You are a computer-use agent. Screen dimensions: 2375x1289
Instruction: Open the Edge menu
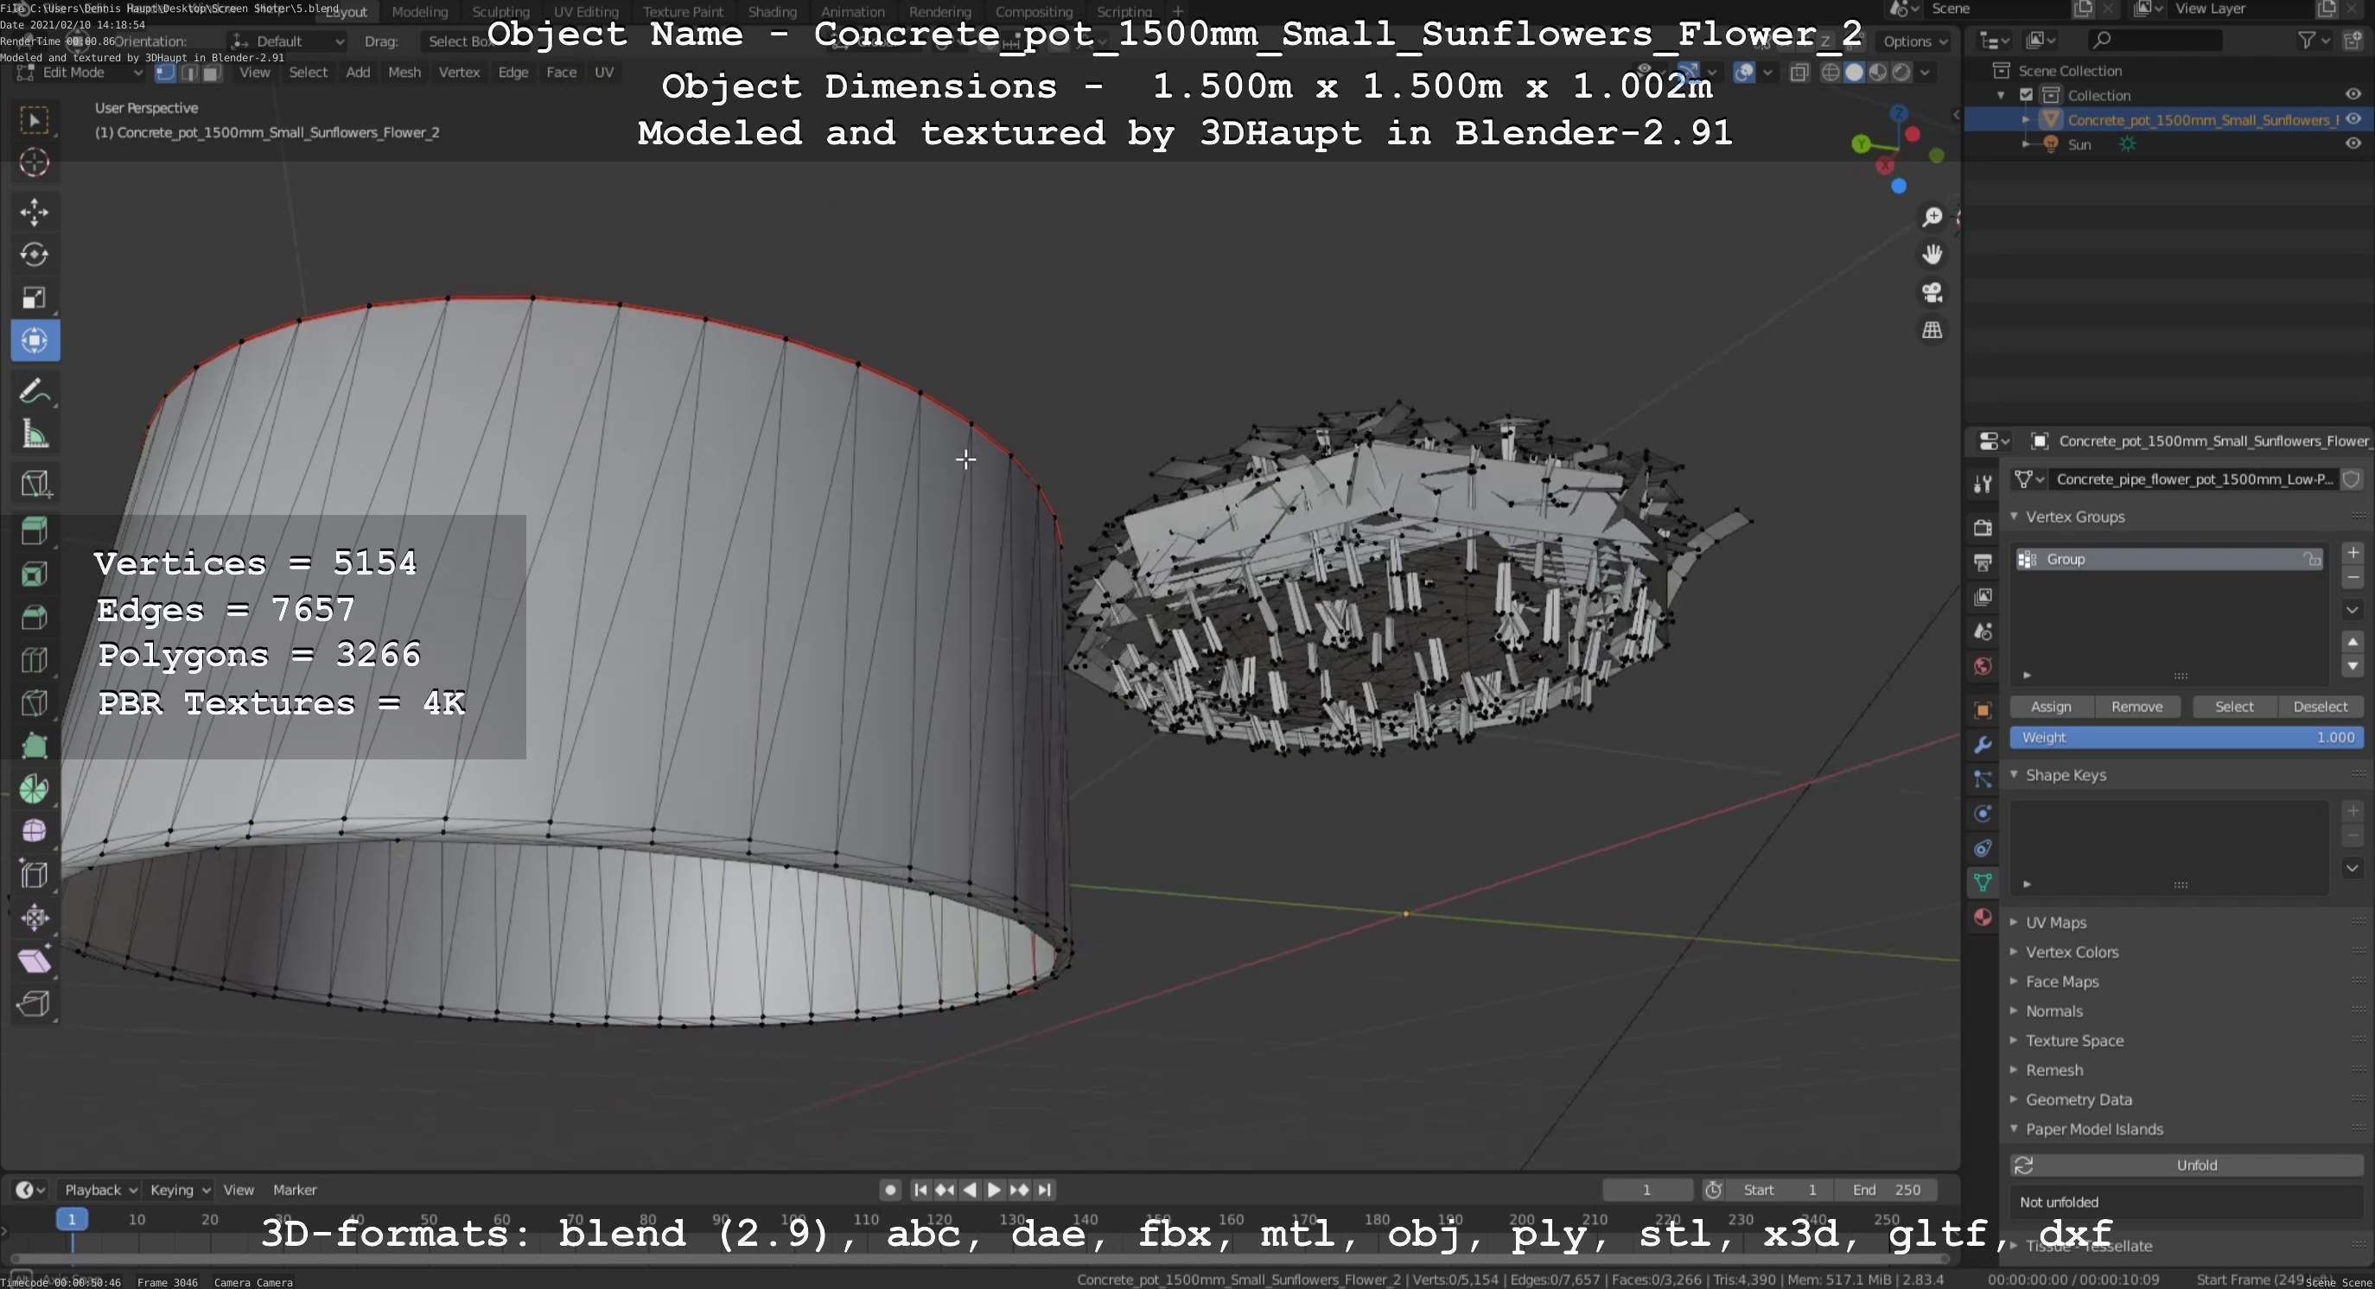(x=513, y=73)
